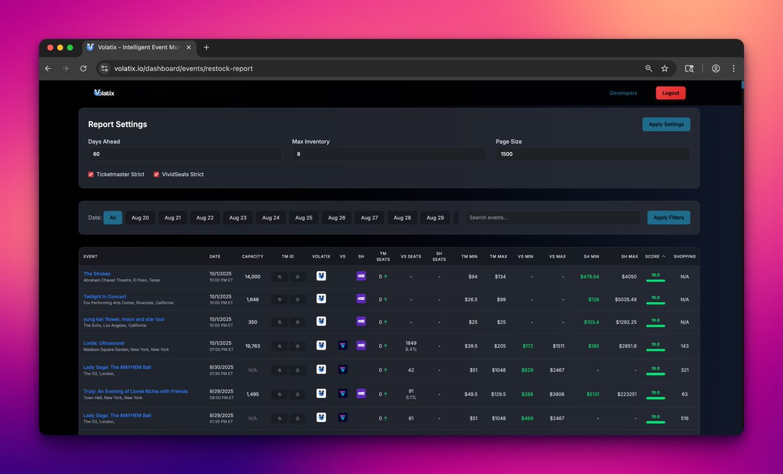Filter events by Aug 28
The width and height of the screenshot is (783, 474).
tap(403, 218)
